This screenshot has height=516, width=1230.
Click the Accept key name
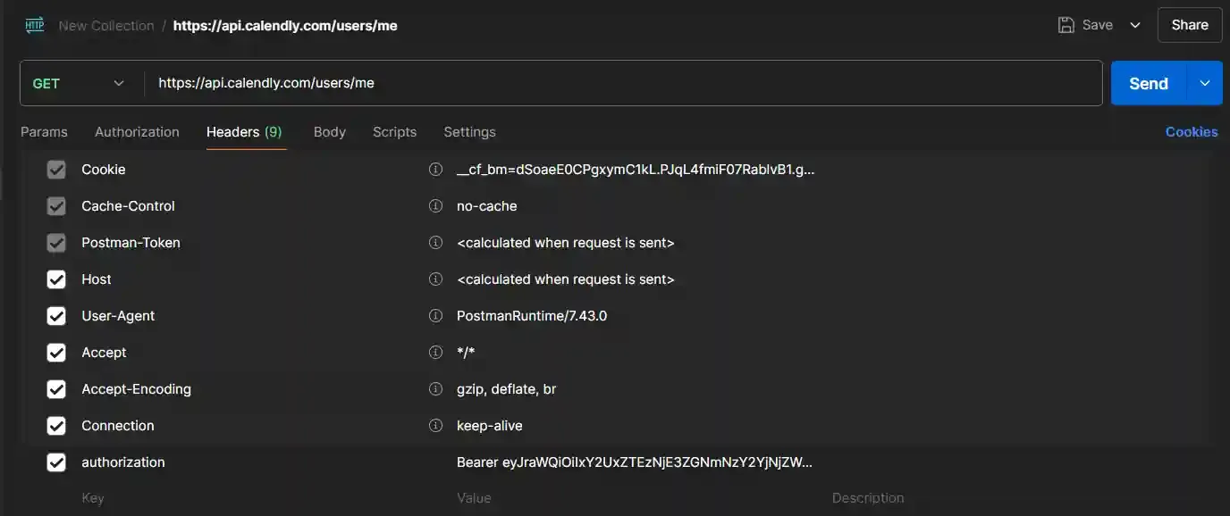[104, 352]
